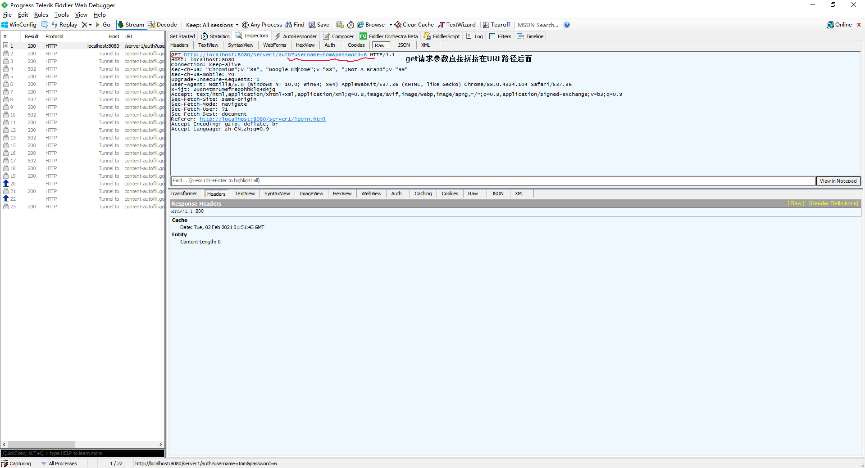Open Find sessions tool
This screenshot has width=865, height=468.
pos(295,25)
